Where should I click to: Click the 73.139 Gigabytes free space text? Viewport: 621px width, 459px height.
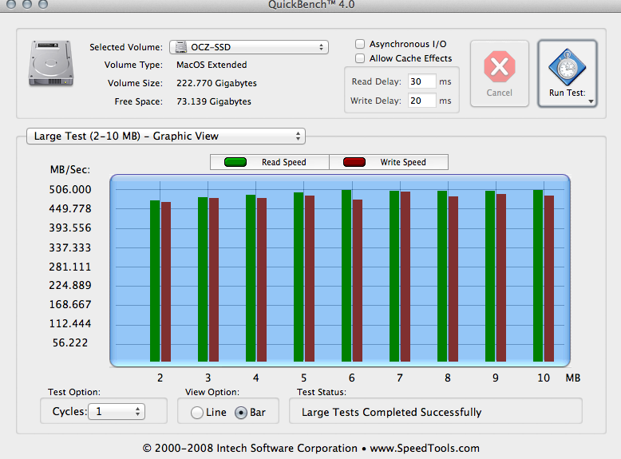pyautogui.click(x=214, y=102)
